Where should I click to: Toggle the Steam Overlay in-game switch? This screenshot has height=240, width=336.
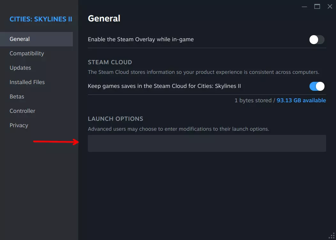point(317,40)
